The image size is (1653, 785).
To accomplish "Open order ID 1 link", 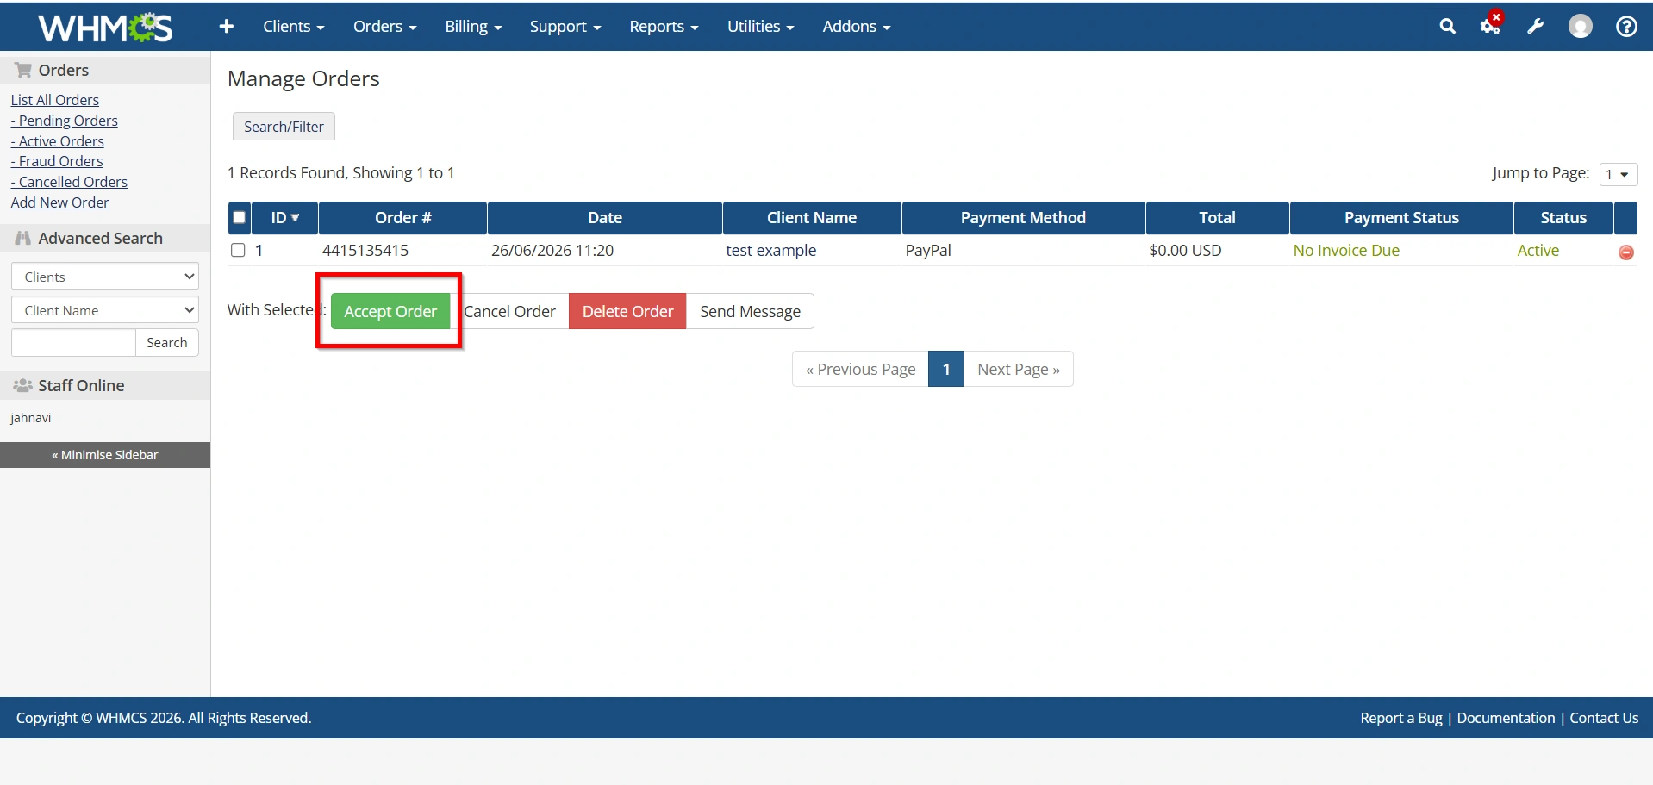I will [259, 251].
